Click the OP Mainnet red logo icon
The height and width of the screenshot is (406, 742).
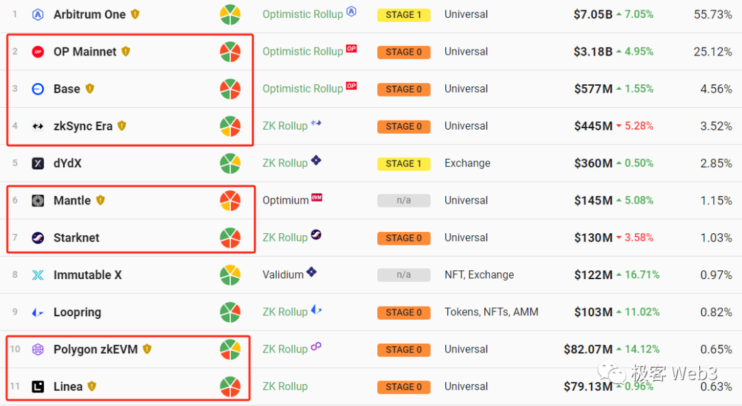[x=38, y=51]
